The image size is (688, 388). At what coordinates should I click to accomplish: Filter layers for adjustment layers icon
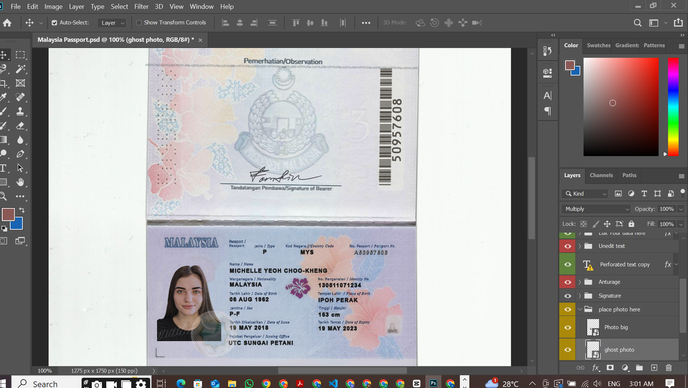point(631,194)
